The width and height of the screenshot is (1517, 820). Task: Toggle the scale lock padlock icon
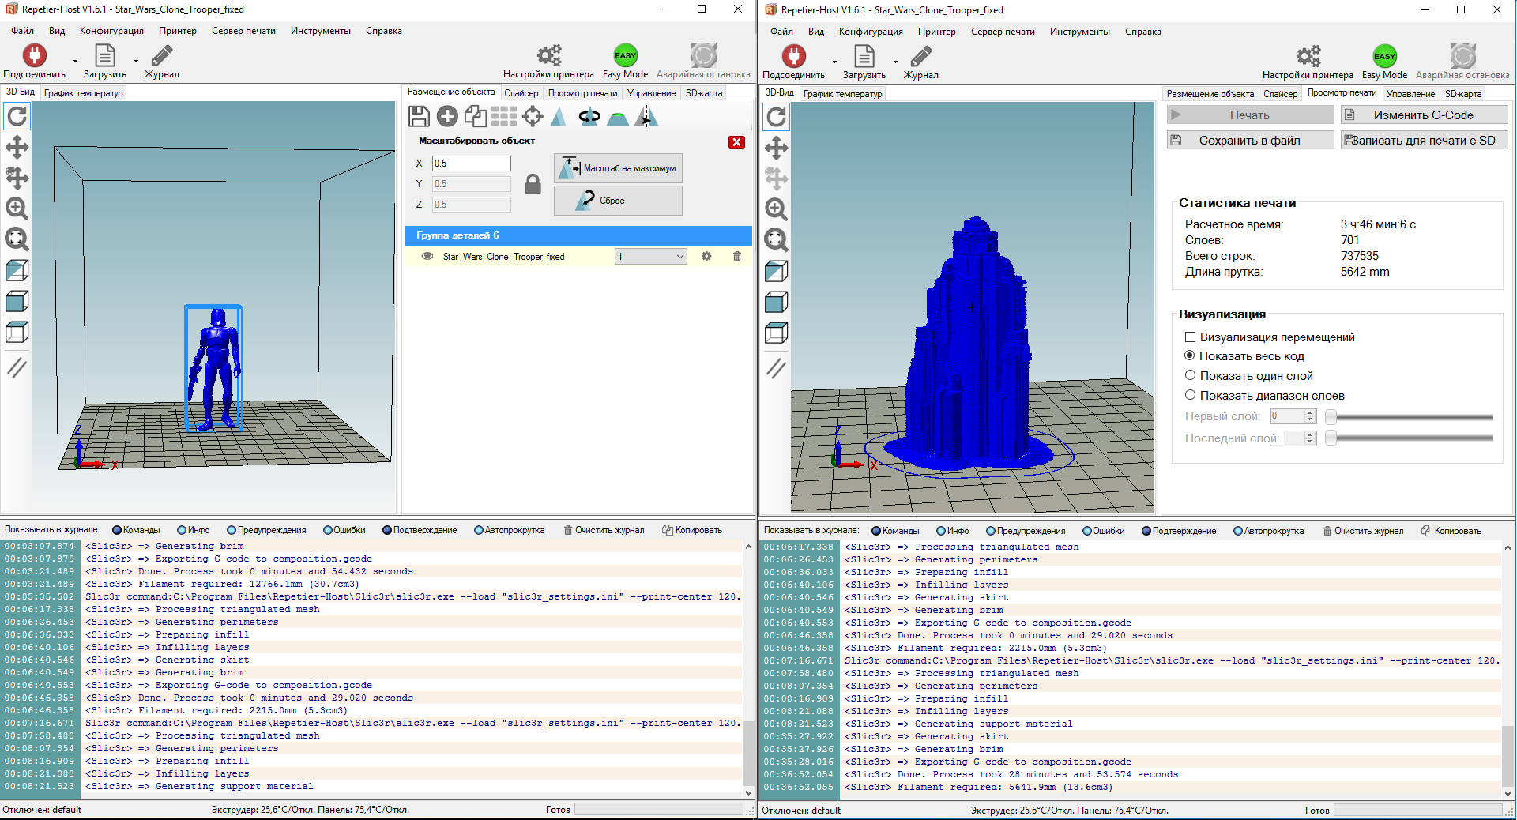point(533,184)
